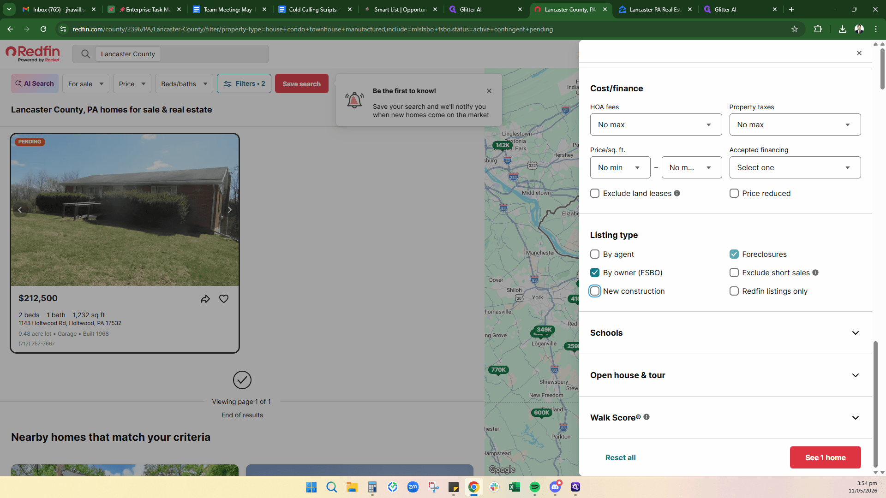Switch to the Cold Calling Scripts tab
The height and width of the screenshot is (498, 886).
(314, 9)
